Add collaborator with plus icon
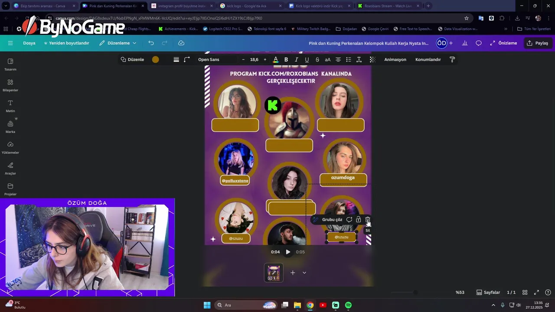The width and height of the screenshot is (555, 312). tap(451, 43)
